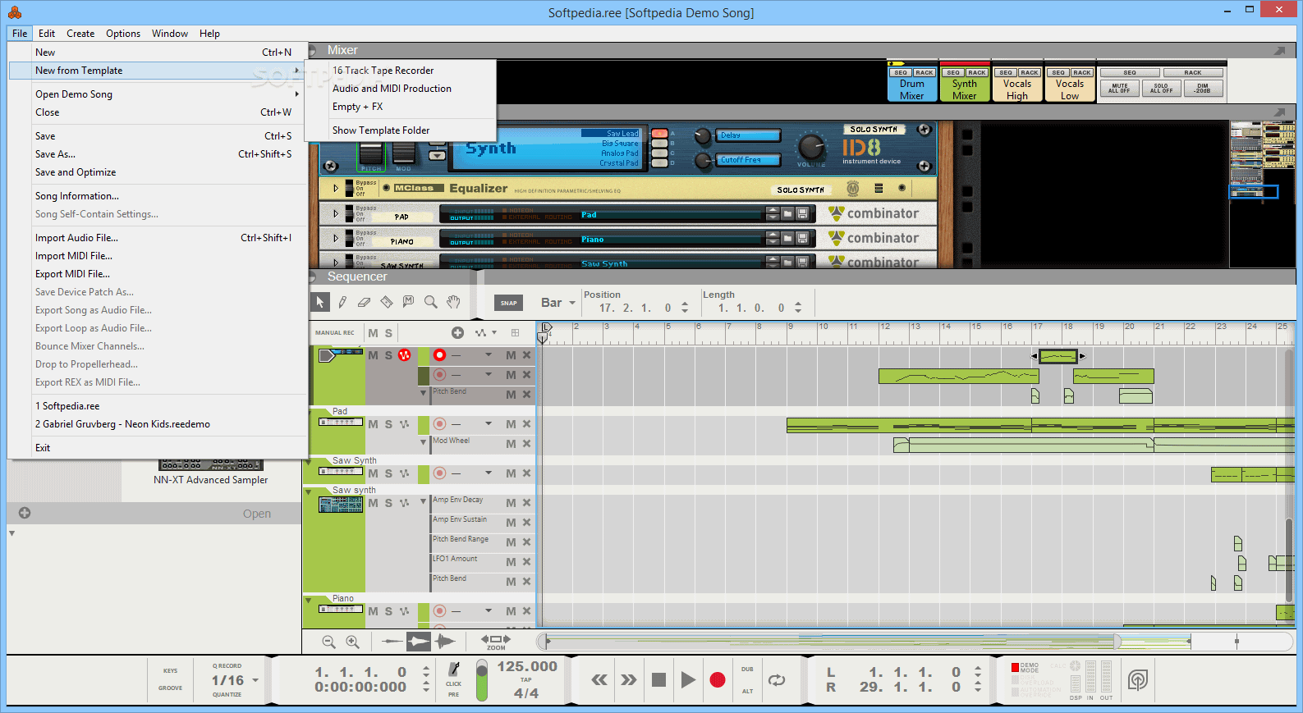Click the horizontal ZOOM arrows icon
The width and height of the screenshot is (1303, 713).
click(x=495, y=641)
